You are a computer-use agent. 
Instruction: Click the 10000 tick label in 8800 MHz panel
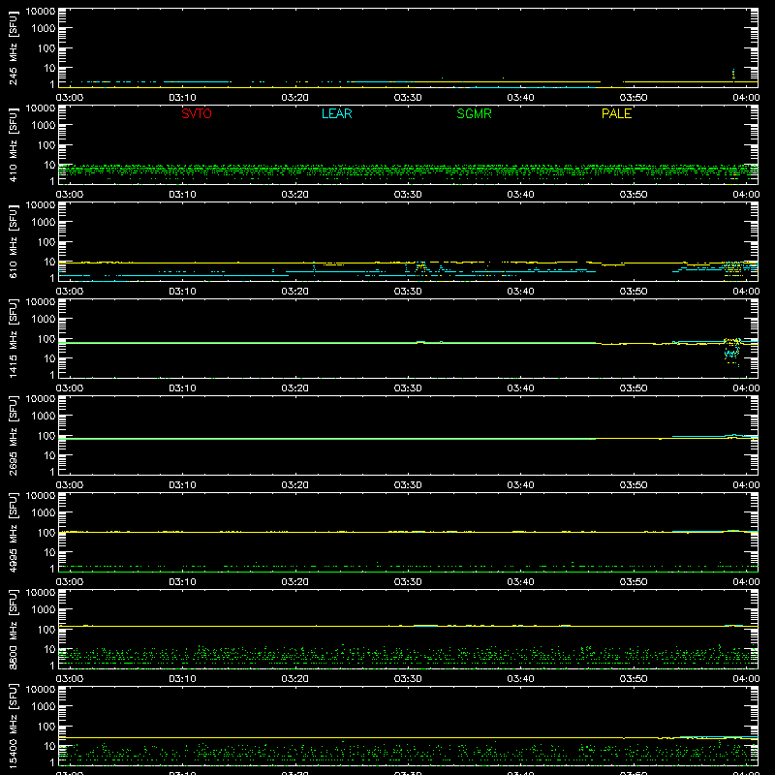[41, 593]
